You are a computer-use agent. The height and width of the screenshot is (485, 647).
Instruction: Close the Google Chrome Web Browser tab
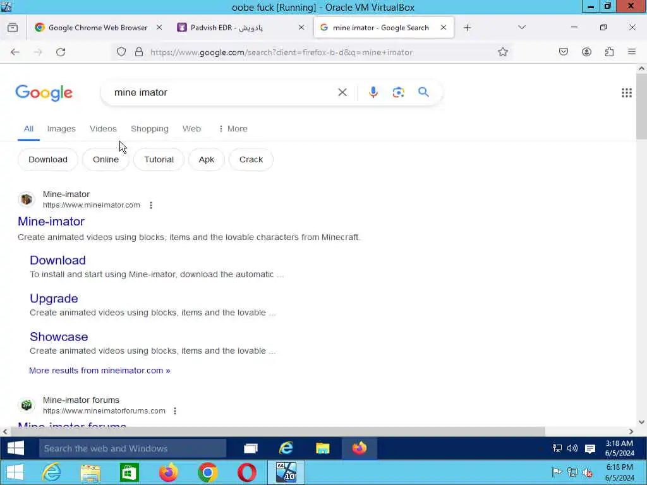159,28
